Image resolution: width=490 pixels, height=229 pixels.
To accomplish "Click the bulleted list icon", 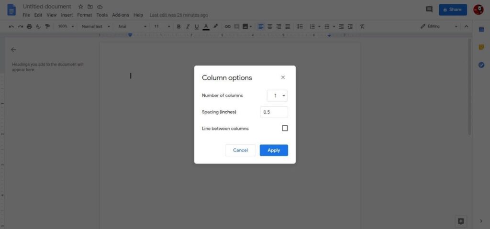I will coord(327,27).
